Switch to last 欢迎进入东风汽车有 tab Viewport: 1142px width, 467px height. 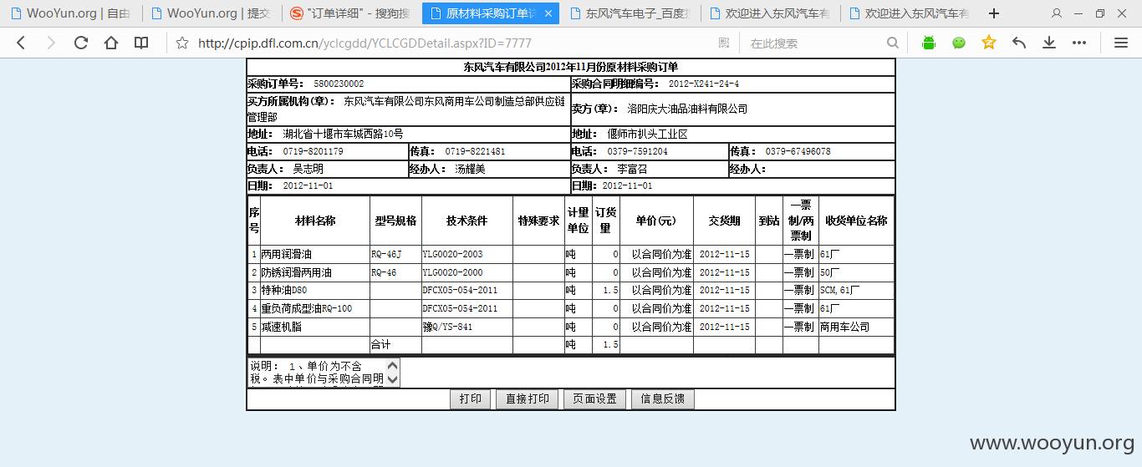coord(909,13)
